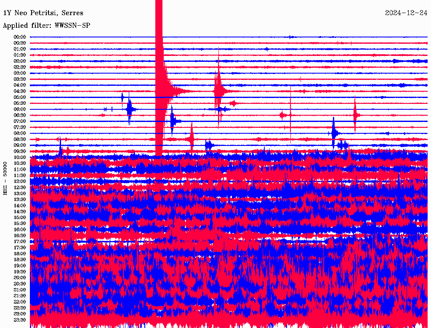This screenshot has width=431, height=328.
Task: Select the 16:30 time label
Action: (x=20, y=236)
